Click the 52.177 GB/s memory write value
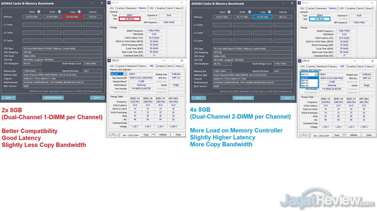Viewport: 377px width, 212px height. point(242,17)
